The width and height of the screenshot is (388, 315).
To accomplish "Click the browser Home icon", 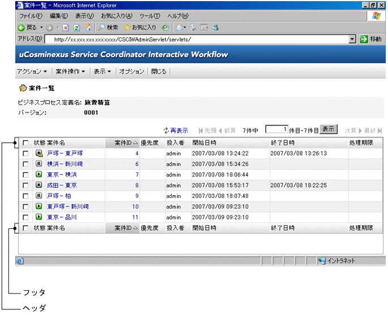I will click(87, 27).
